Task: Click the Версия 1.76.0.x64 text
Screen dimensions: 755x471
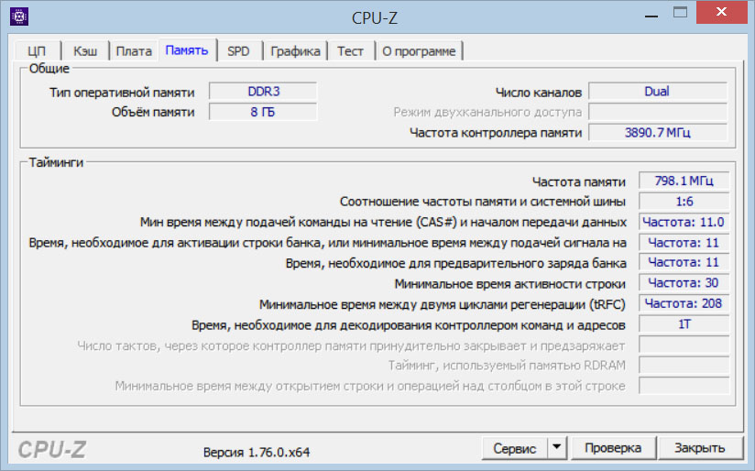Action: (257, 453)
